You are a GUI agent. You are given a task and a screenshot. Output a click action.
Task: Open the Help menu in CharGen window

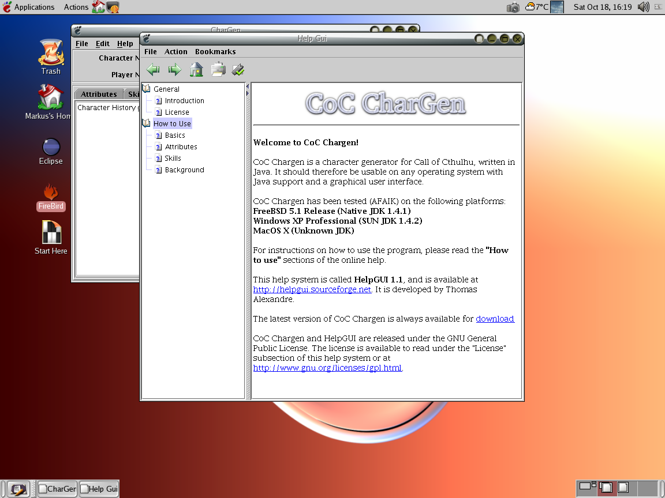[125, 44]
